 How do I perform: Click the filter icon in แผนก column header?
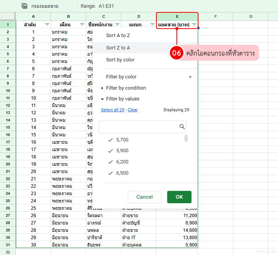pyautogui.click(x=153, y=24)
